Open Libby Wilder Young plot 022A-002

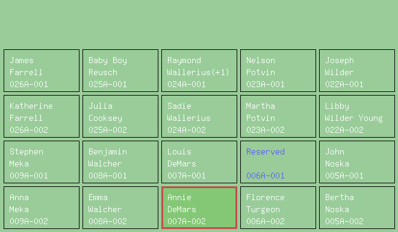click(x=357, y=116)
